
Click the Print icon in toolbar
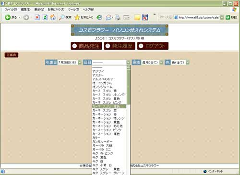(118, 17)
